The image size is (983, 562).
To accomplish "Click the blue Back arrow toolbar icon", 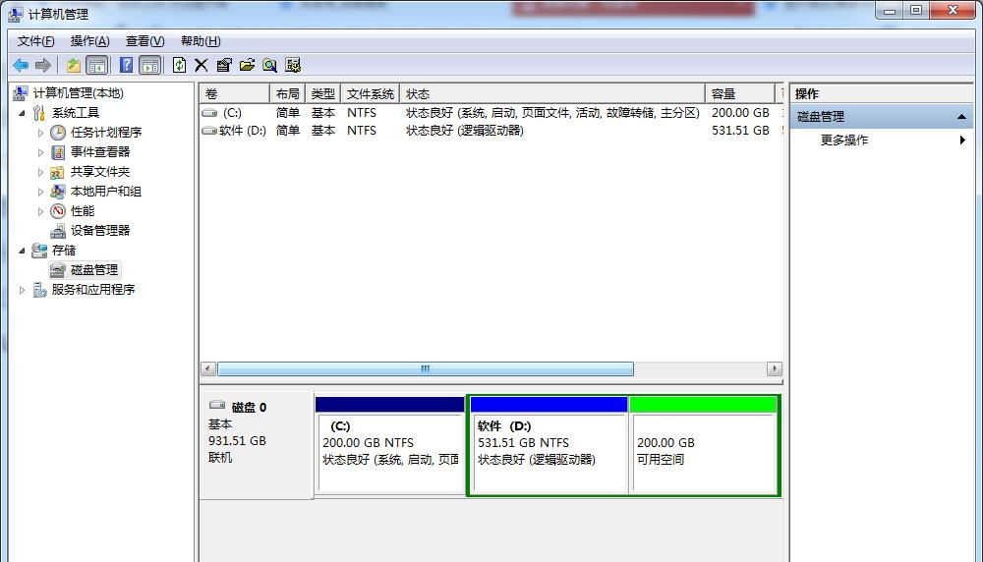I will click(x=21, y=65).
